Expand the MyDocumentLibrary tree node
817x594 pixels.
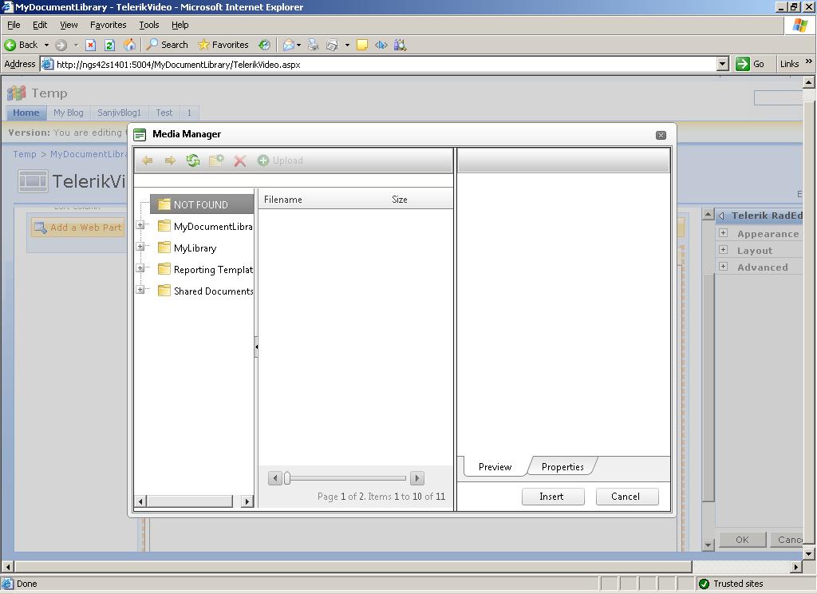click(x=140, y=225)
